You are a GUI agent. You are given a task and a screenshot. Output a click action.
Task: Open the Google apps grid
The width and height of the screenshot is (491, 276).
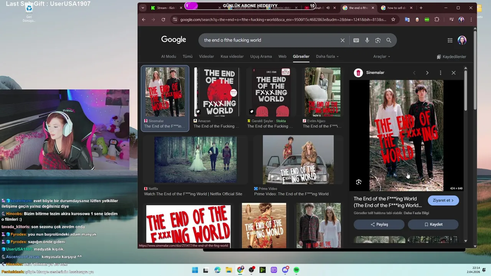tap(450, 40)
